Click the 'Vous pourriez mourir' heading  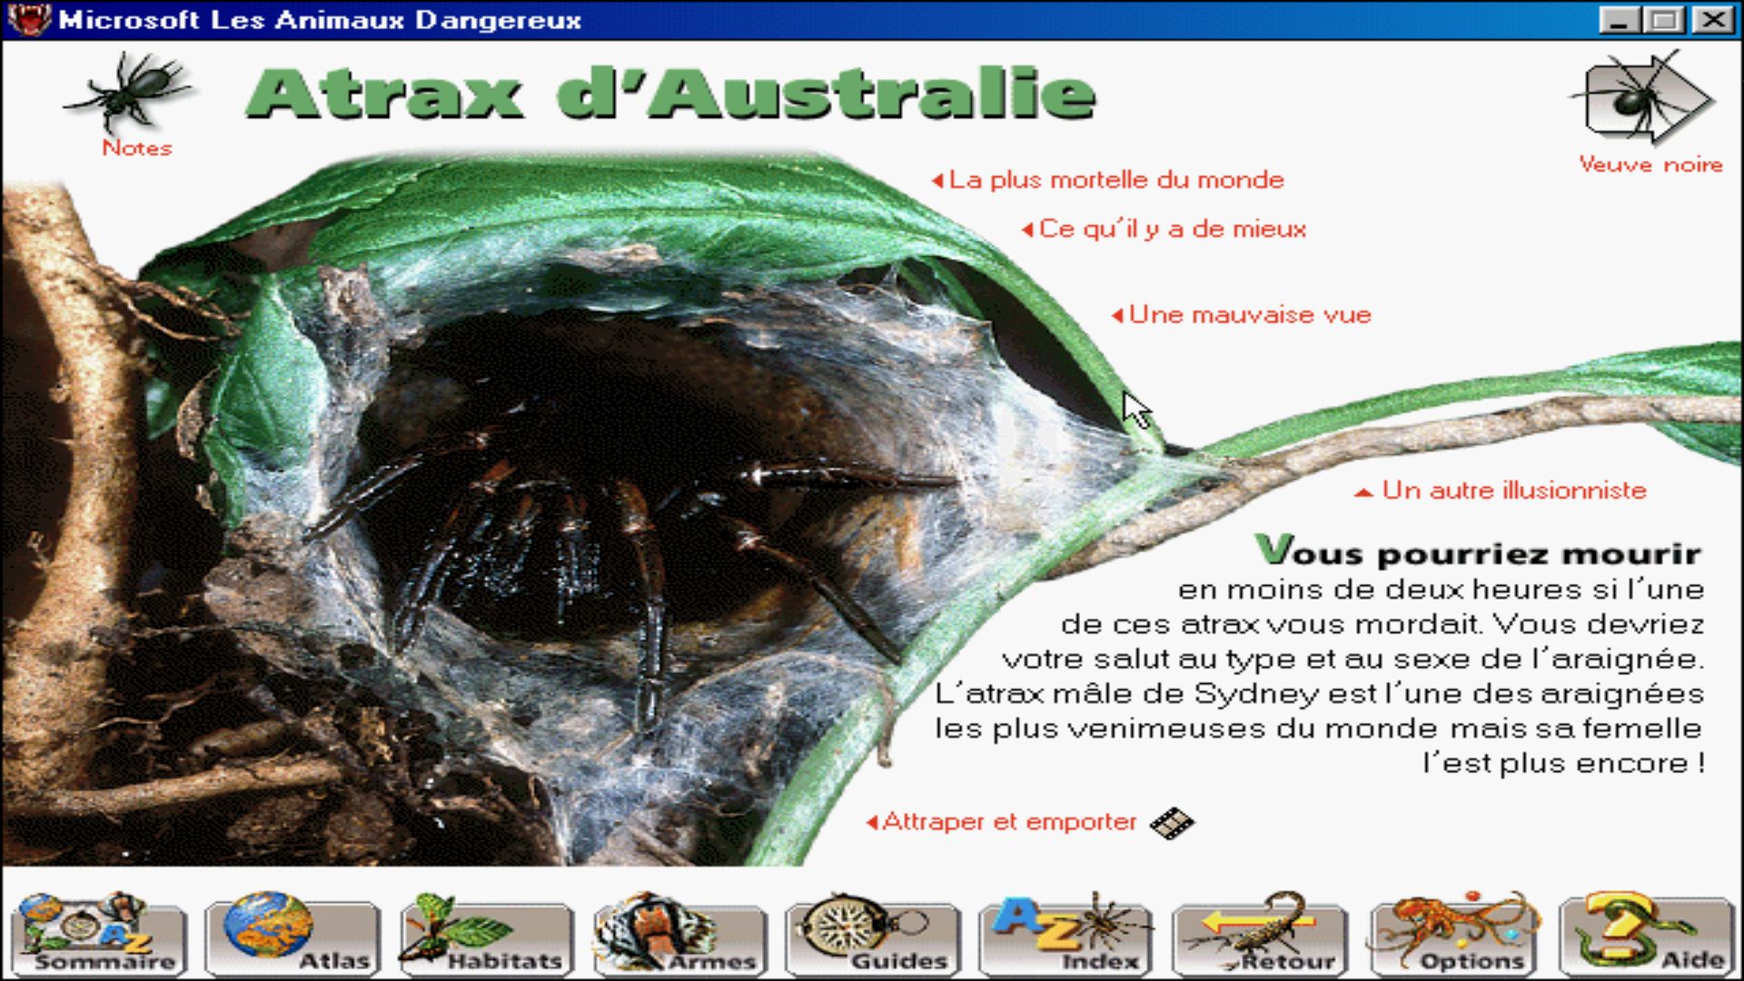1479,550
